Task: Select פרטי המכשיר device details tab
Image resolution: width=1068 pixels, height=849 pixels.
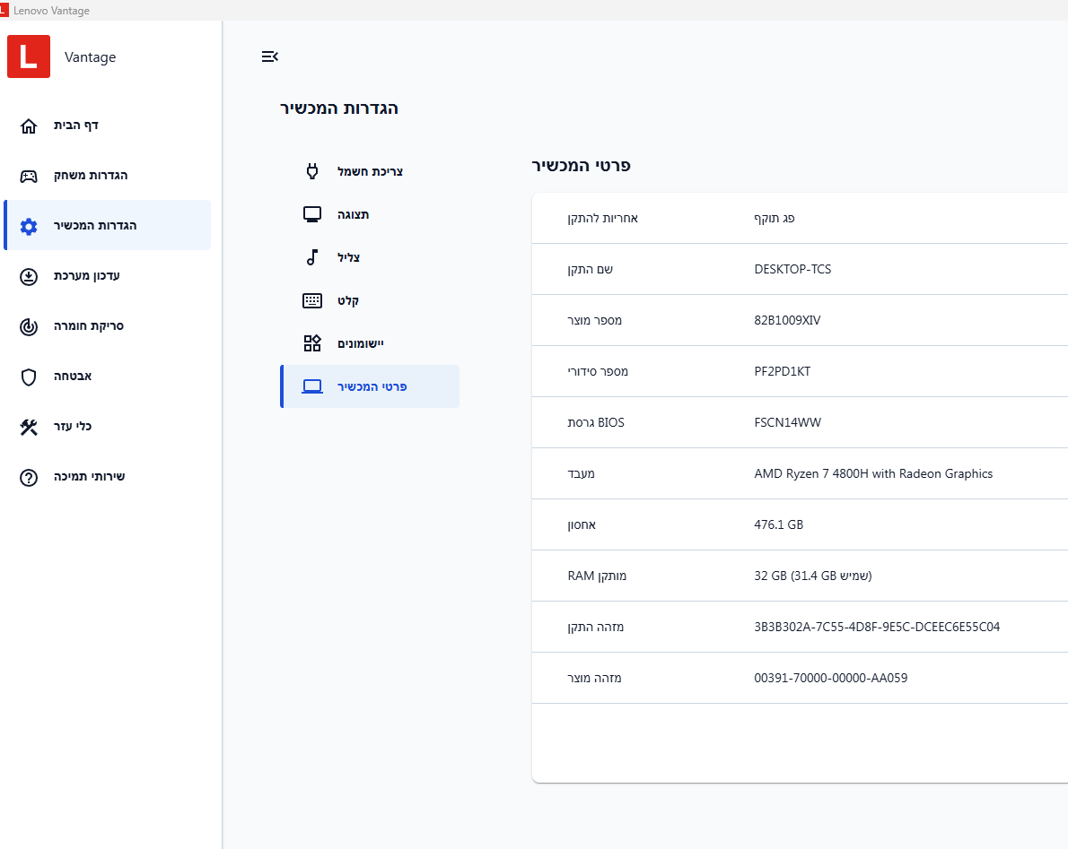Action: coord(370,386)
